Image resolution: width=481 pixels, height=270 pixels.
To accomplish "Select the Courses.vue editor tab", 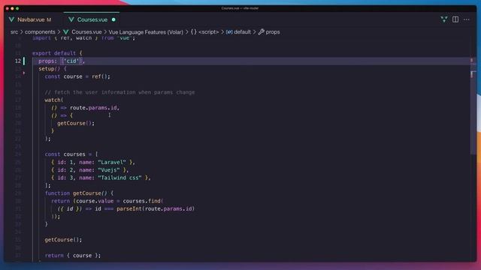I will [x=92, y=19].
